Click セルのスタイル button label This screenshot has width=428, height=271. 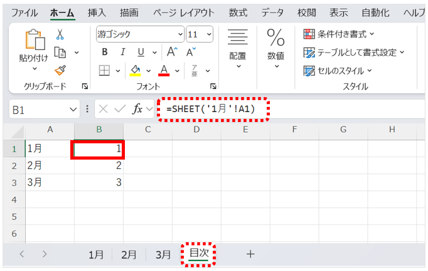click(341, 71)
